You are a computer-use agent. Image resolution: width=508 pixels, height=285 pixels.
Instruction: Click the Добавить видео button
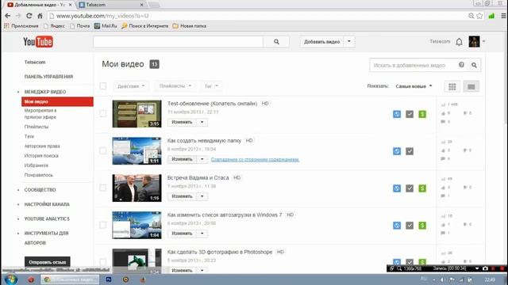point(321,42)
